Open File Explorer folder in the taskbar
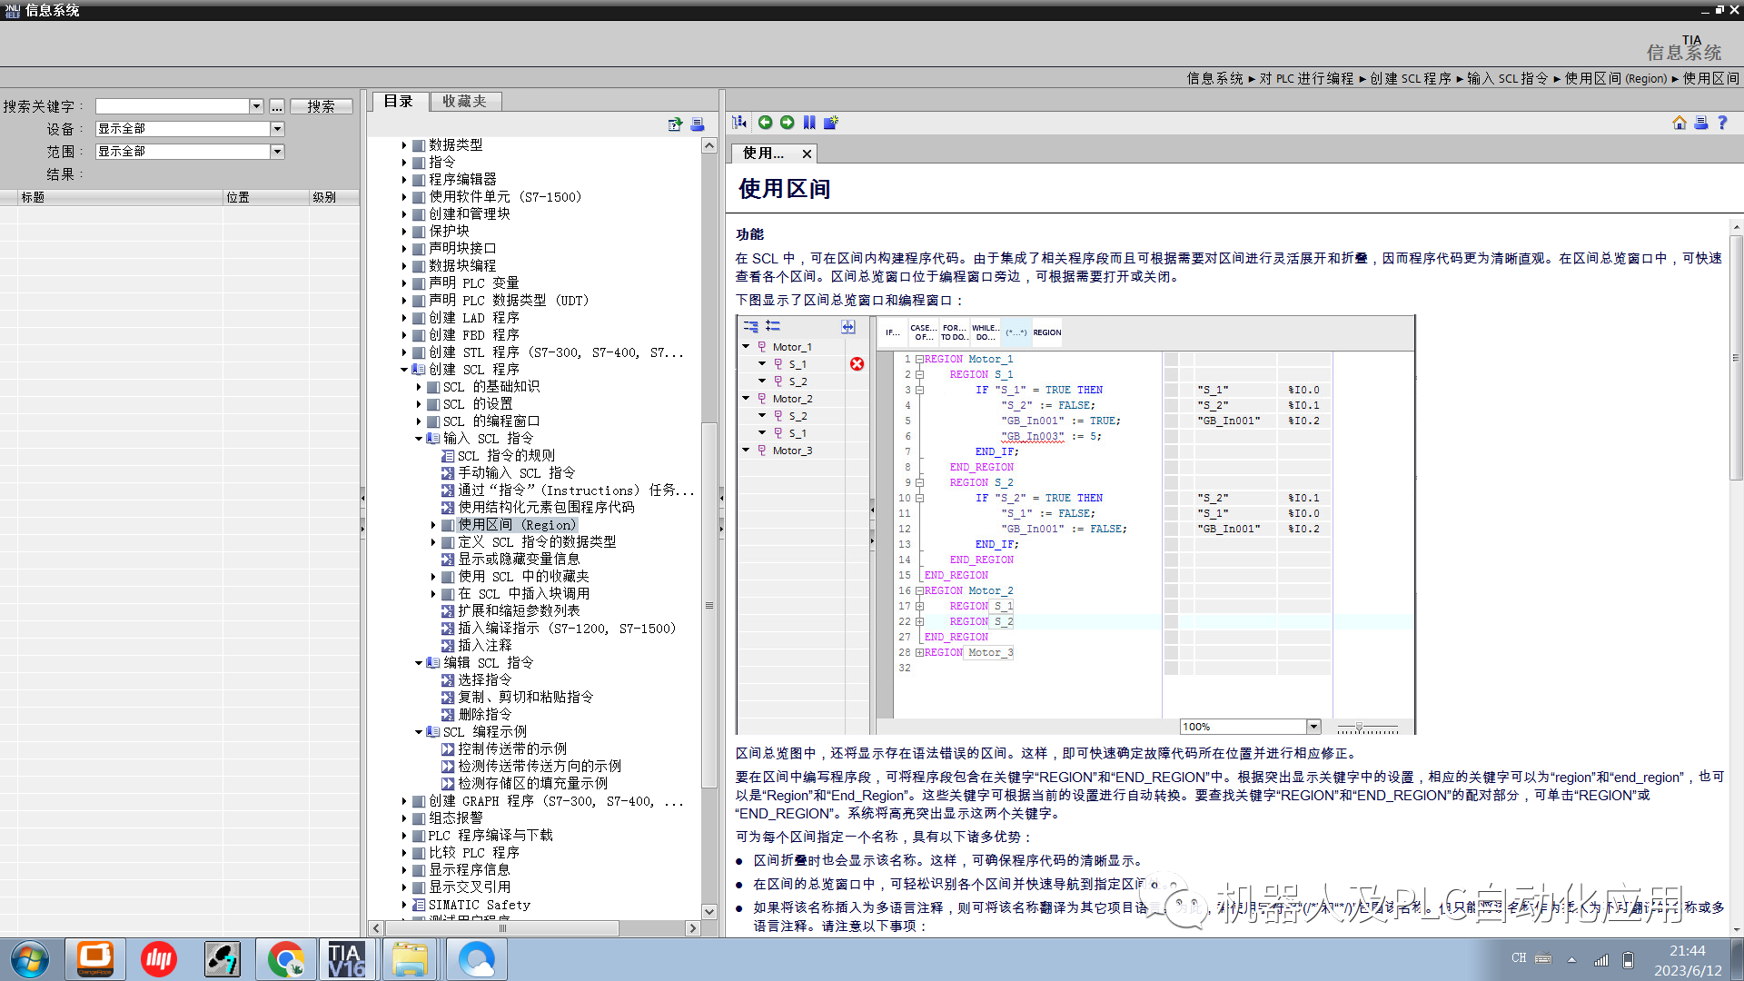 [x=410, y=959]
